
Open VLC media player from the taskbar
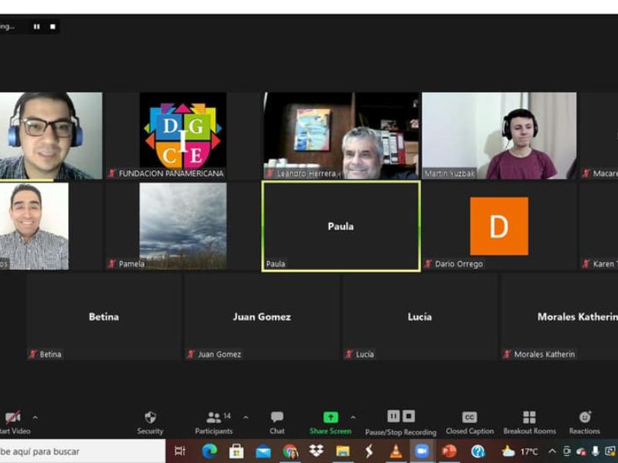tap(396, 451)
